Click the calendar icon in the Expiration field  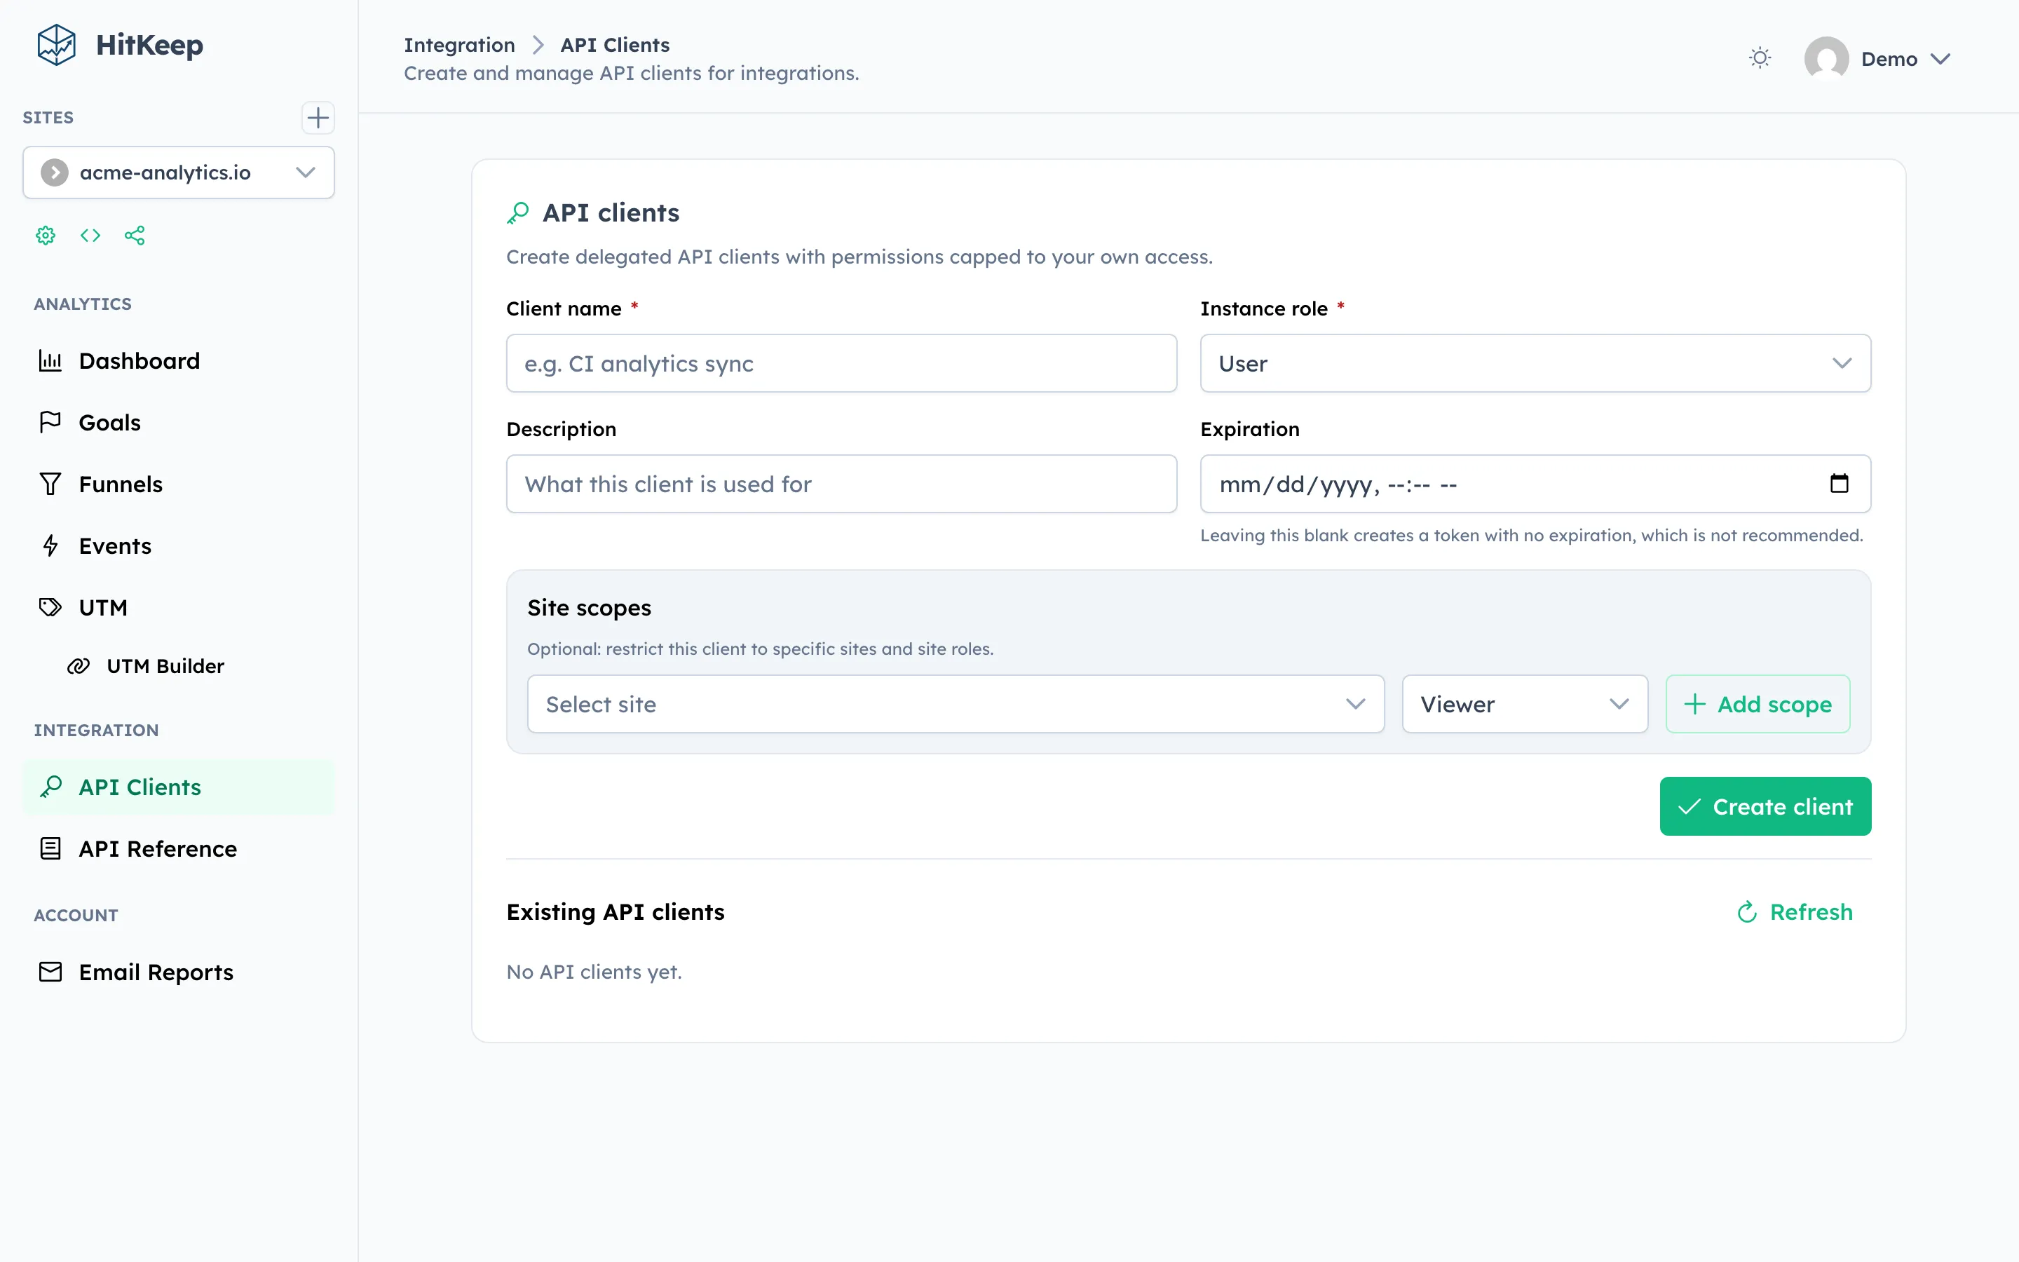coord(1840,484)
